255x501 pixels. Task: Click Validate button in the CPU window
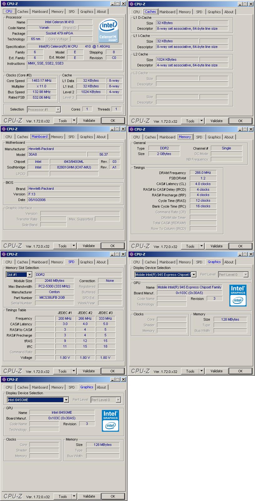tap(89, 121)
